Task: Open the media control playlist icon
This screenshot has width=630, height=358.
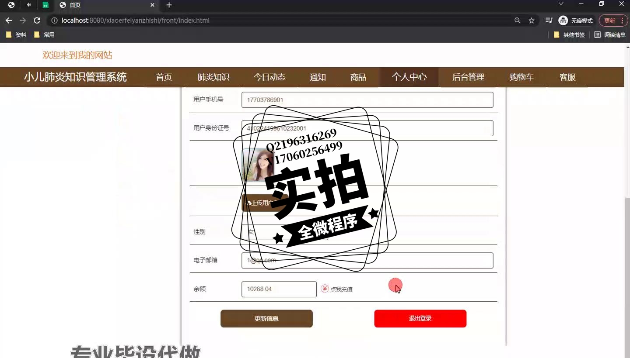Action: coord(549,21)
